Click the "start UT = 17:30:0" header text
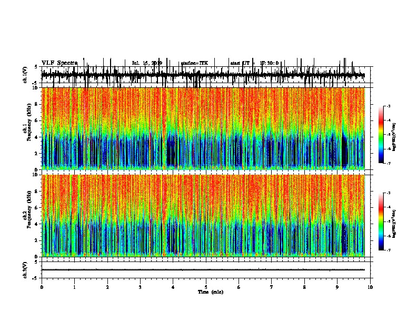417x322 pixels. (x=254, y=63)
